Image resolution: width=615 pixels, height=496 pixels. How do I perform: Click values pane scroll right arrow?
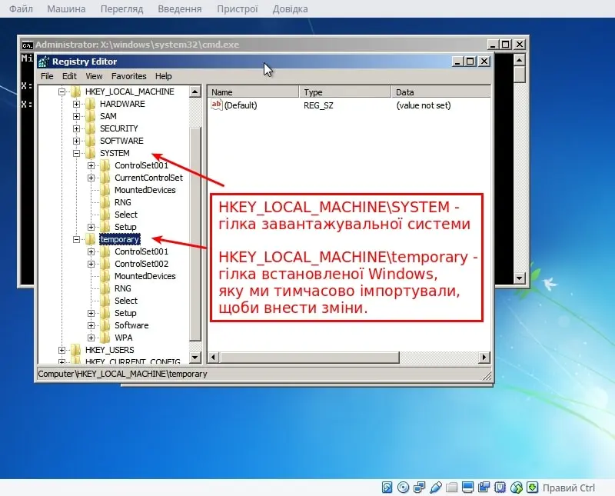[x=484, y=357]
